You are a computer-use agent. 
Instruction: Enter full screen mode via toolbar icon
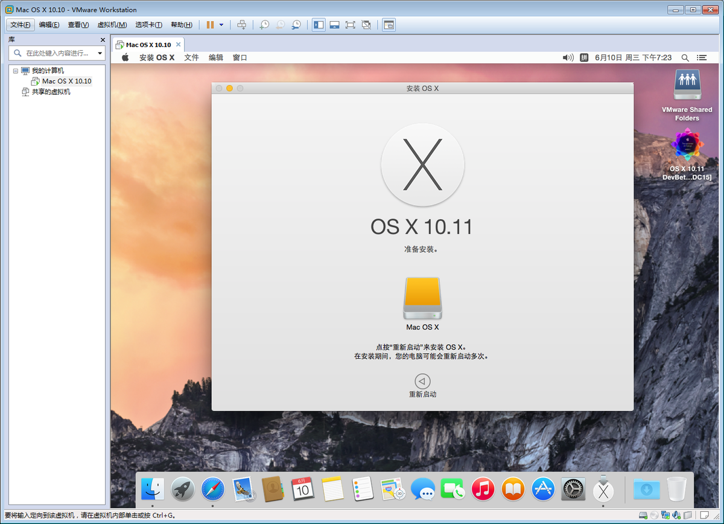point(350,25)
